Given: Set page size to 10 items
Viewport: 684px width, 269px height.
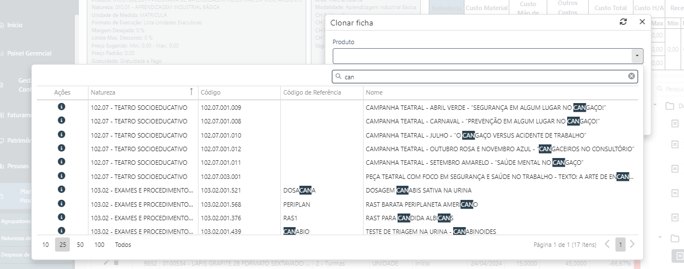Looking at the screenshot, I should pos(45,245).
